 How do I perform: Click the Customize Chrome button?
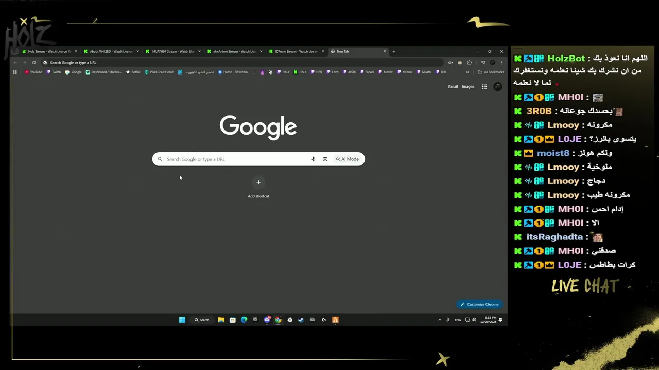coord(479,304)
